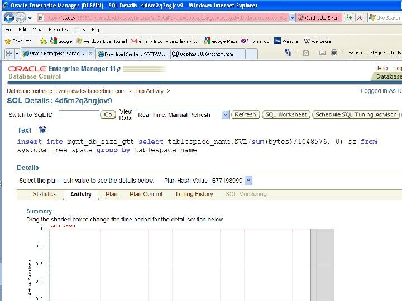402x301 pixels.
Task: Switch to the Plan tab
Action: [112, 194]
